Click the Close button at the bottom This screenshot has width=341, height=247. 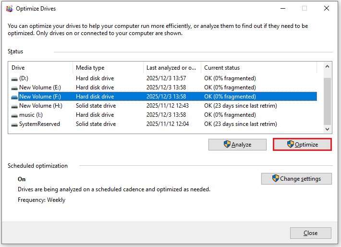coord(311,233)
